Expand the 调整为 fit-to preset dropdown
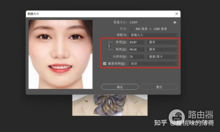The width and height of the screenshot is (220, 132). [x=153, y=35]
